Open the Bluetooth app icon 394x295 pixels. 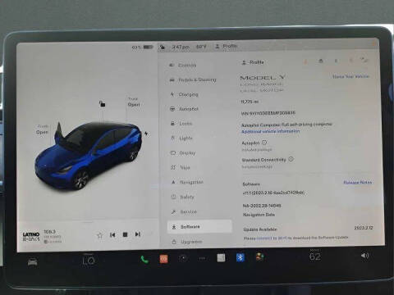(241, 257)
